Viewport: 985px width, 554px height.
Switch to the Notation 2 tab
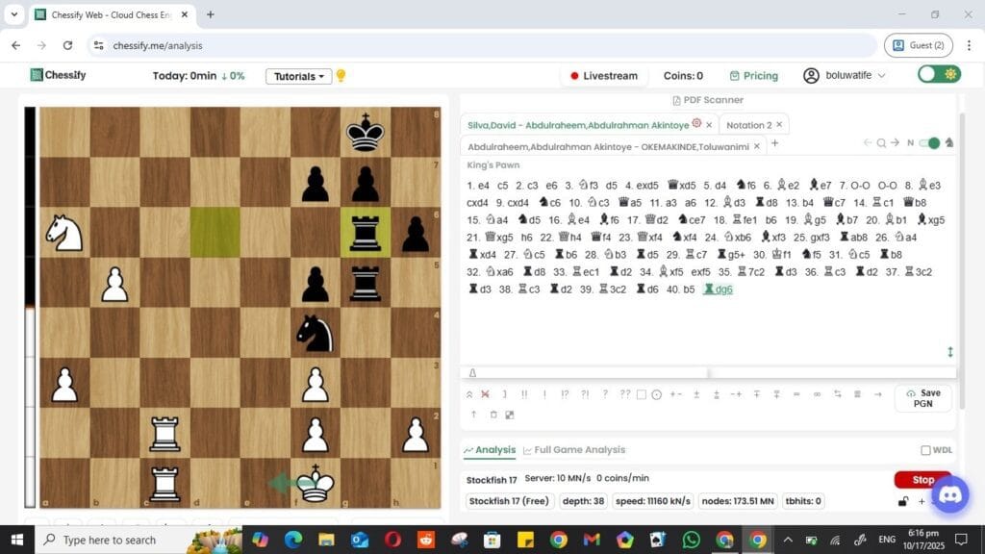point(748,125)
